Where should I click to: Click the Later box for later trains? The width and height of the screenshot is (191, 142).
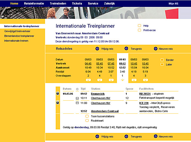pyautogui.click(x=162, y=64)
